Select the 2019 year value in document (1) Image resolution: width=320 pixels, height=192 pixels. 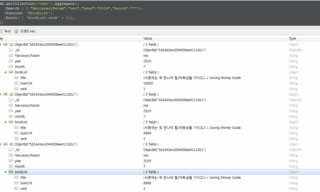(x=147, y=61)
